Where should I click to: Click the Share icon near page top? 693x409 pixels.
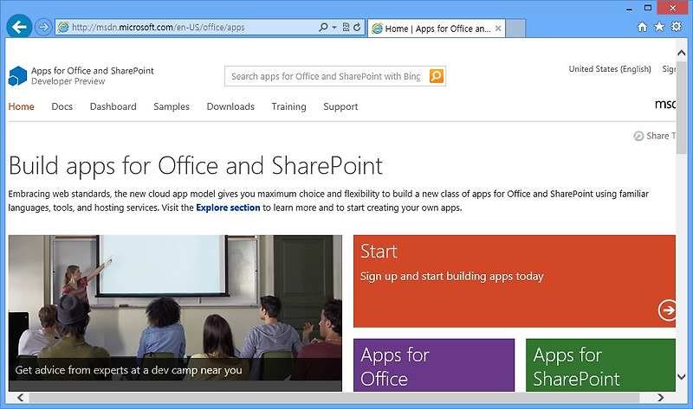(x=638, y=136)
